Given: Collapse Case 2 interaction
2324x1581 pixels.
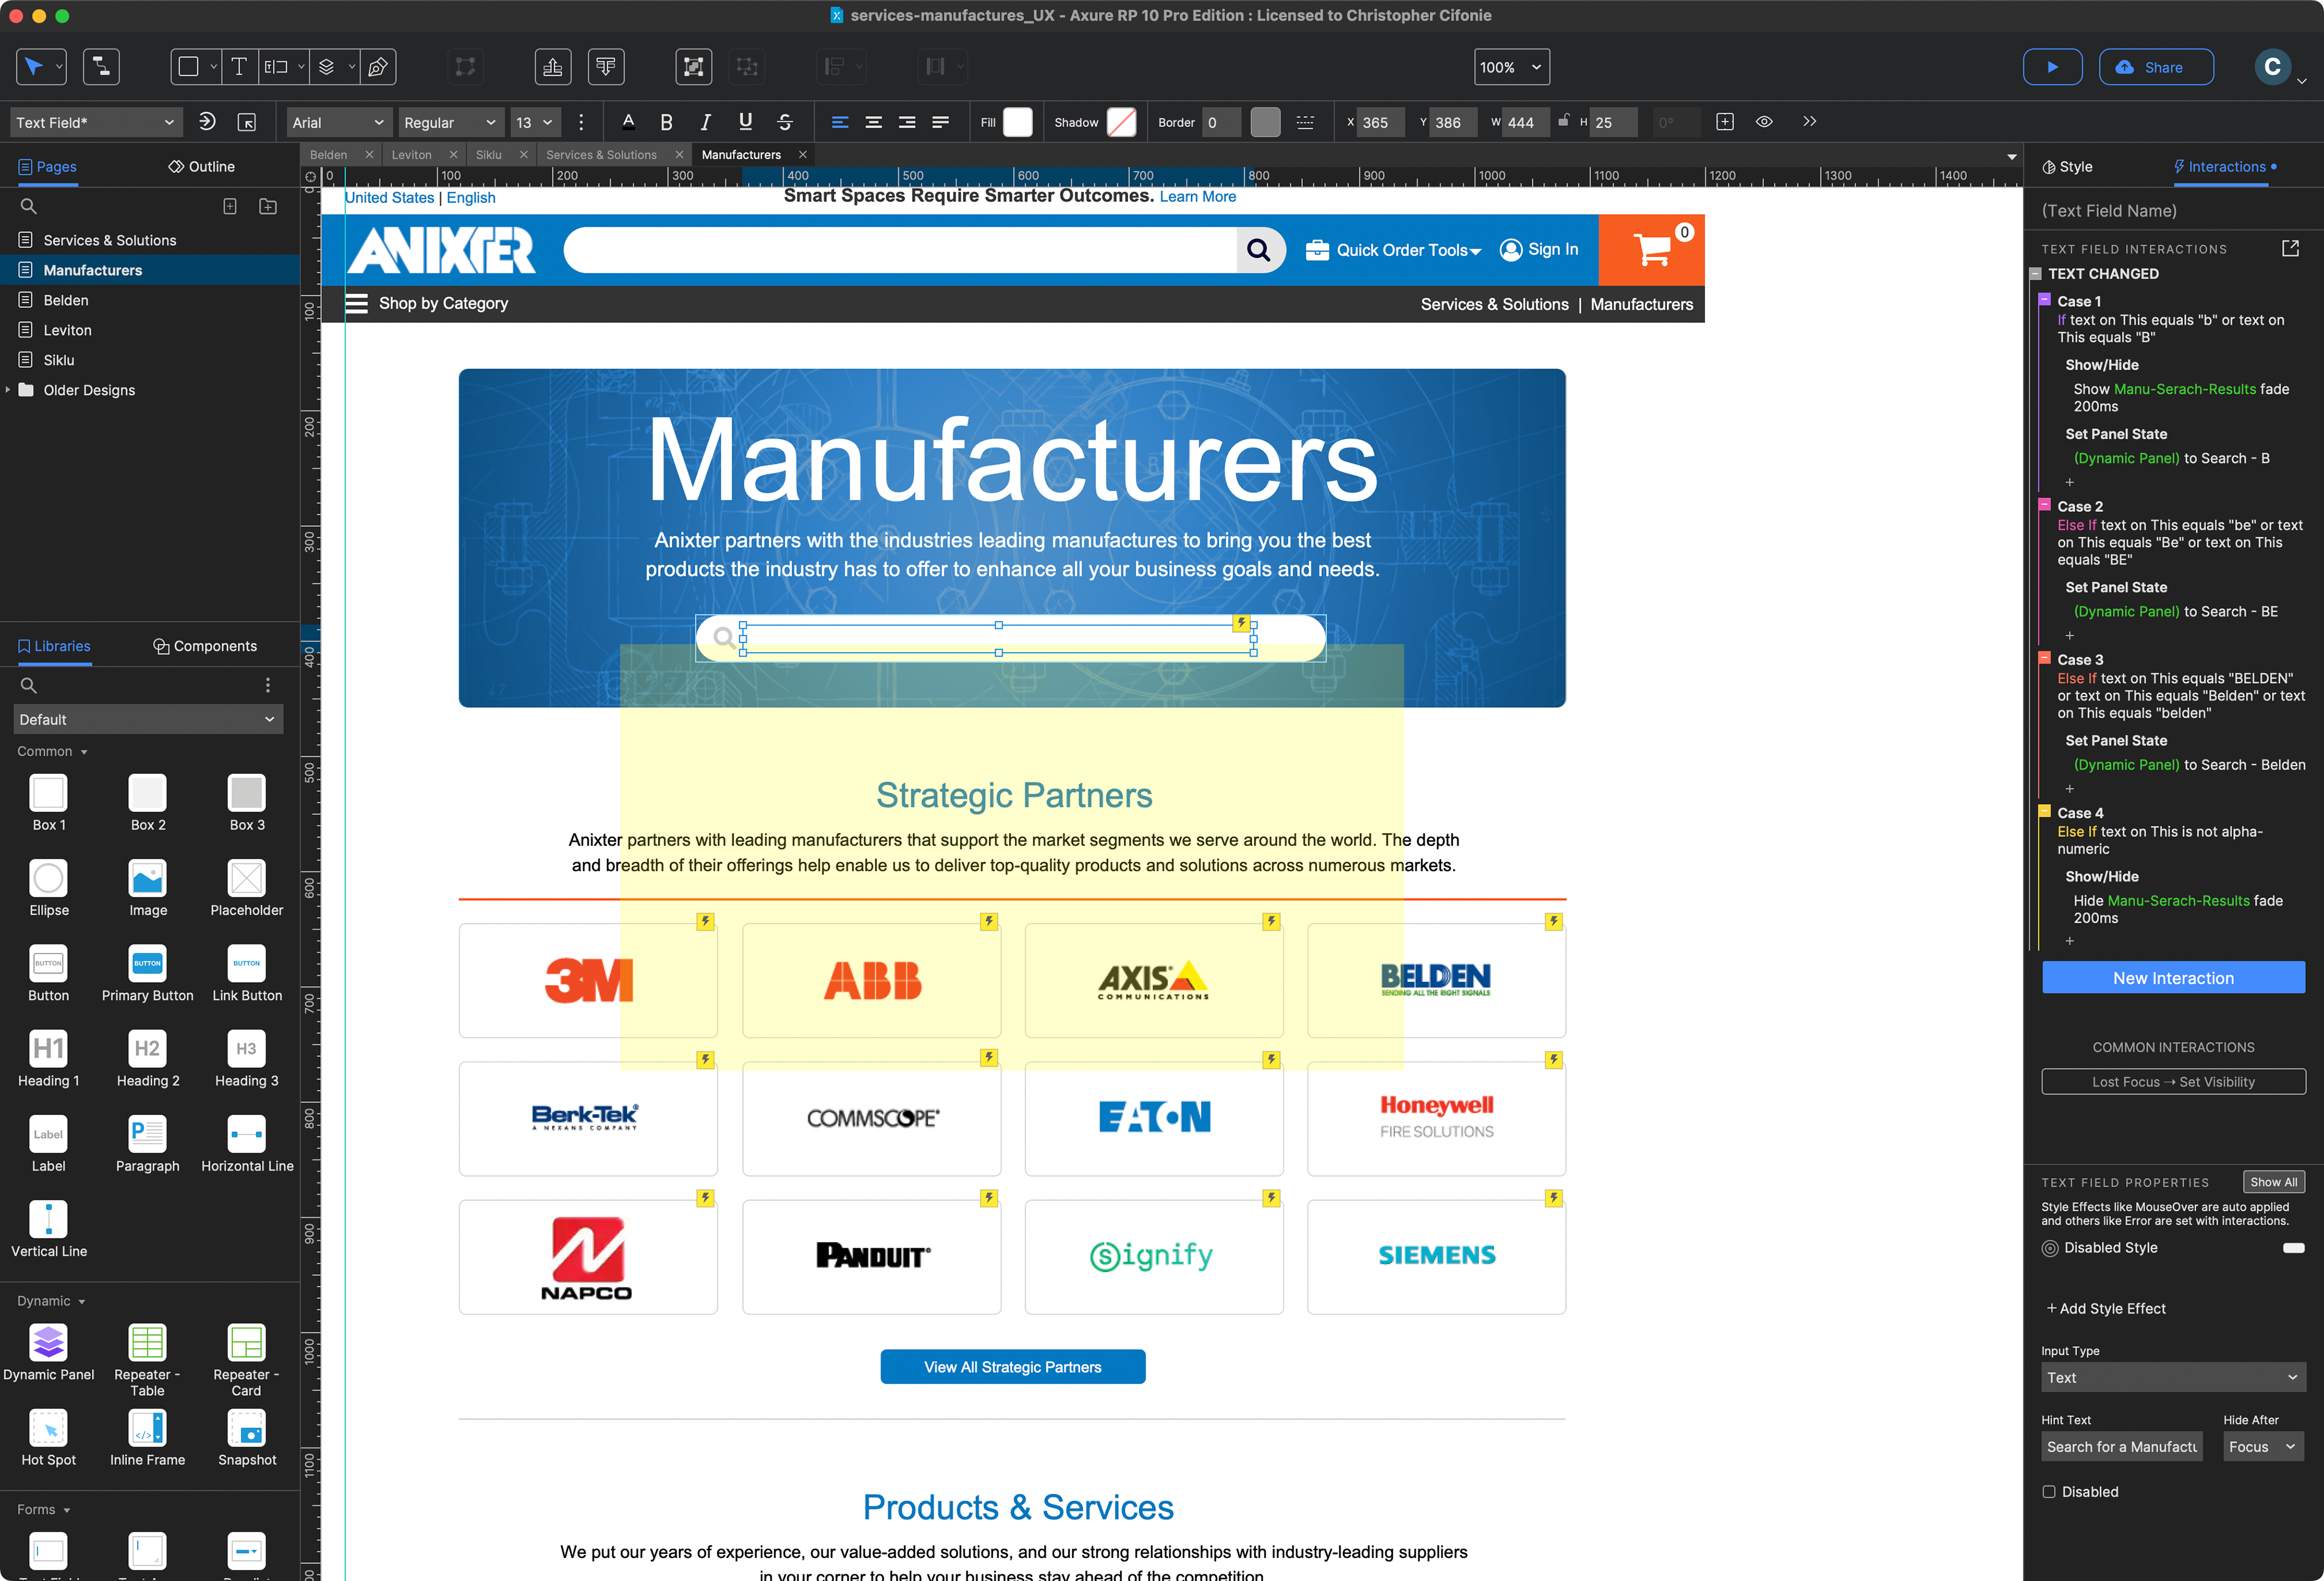Looking at the screenshot, I should [x=2045, y=505].
